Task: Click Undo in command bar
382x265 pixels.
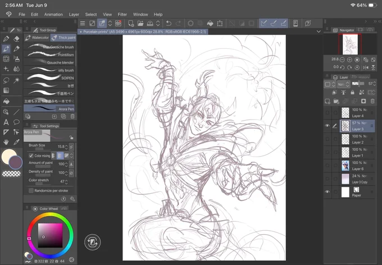Action: pos(169,24)
